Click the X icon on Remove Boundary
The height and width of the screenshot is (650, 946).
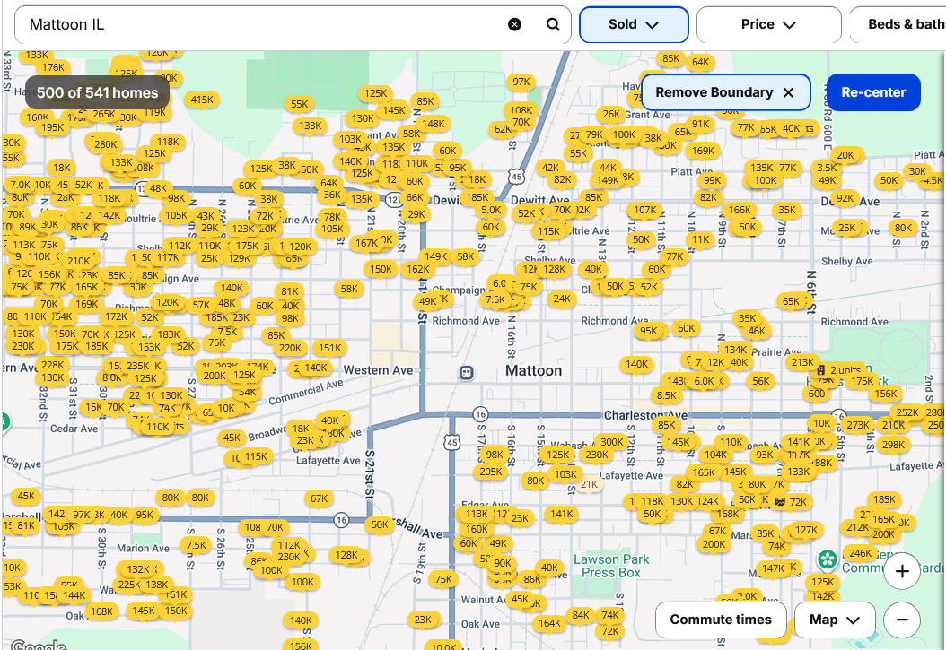788,92
